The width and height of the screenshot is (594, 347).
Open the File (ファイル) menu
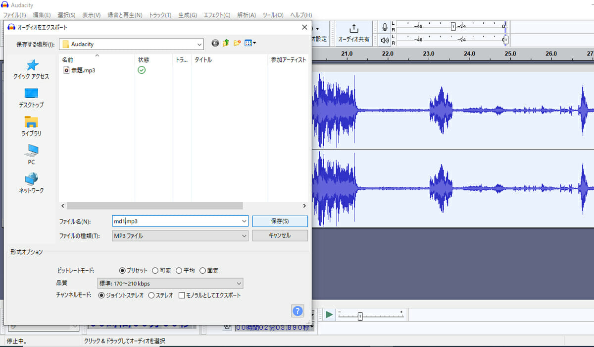pyautogui.click(x=14, y=15)
